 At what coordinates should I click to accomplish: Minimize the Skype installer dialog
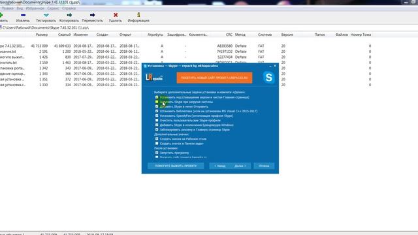click(270, 66)
